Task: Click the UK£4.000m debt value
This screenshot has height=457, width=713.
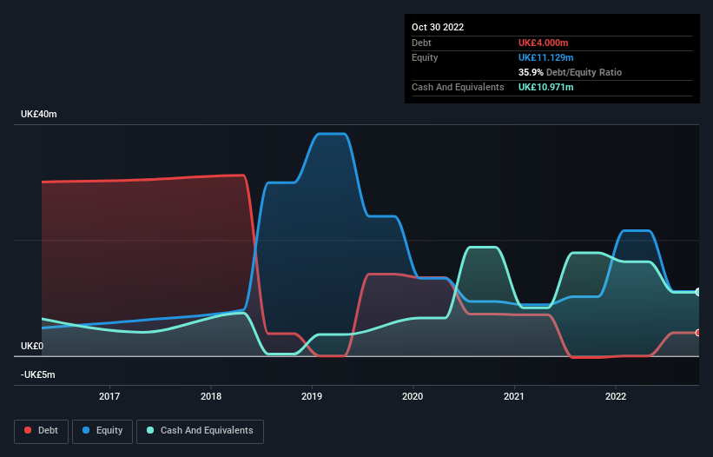Action: [544, 43]
